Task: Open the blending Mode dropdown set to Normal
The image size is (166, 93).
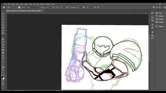Action: [x=33, y=7]
